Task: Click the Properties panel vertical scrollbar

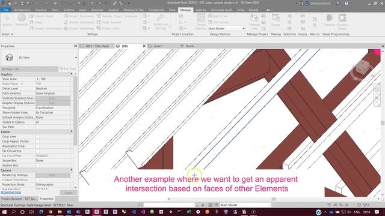Action: pyautogui.click(x=75, y=110)
